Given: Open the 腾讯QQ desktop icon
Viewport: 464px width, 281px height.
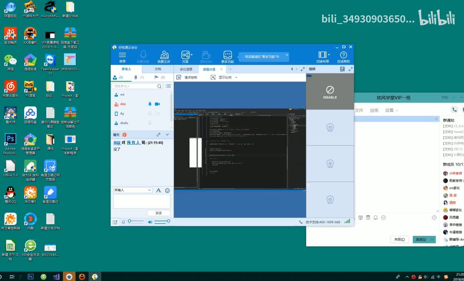Looking at the screenshot, I should point(11,195).
